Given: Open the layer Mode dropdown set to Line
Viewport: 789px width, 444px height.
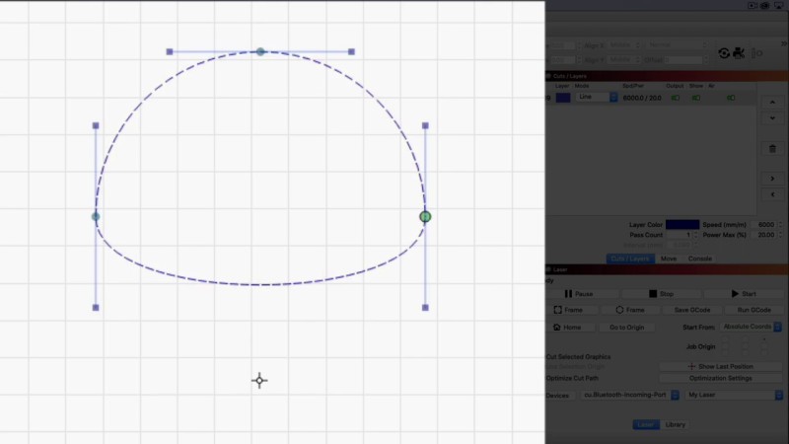Looking at the screenshot, I should (x=597, y=98).
